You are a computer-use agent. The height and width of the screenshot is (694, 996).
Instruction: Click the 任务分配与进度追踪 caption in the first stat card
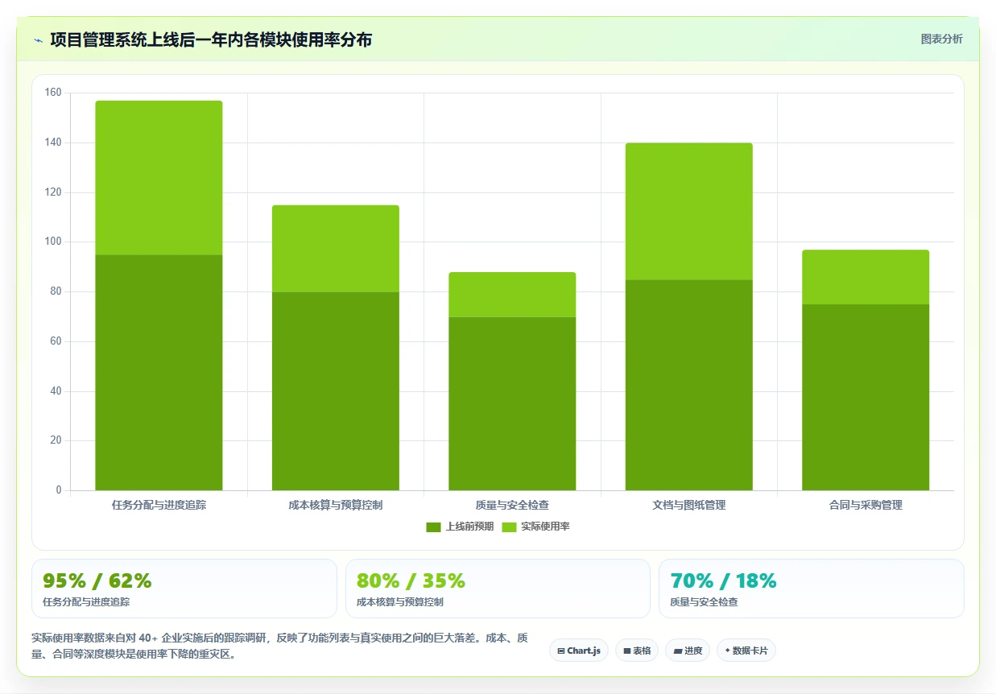[x=86, y=602]
